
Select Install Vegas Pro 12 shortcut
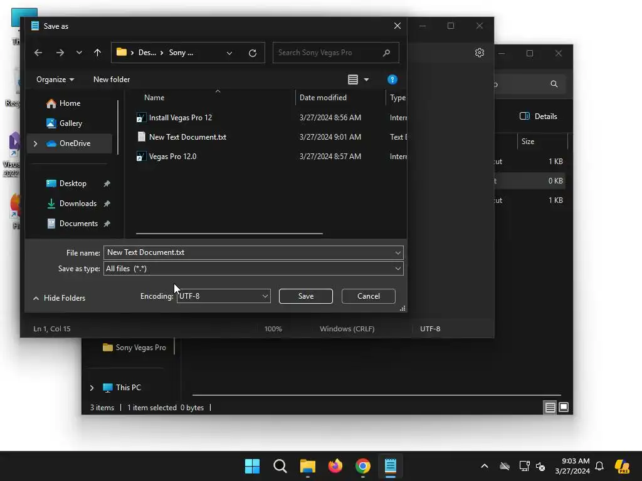[181, 118]
